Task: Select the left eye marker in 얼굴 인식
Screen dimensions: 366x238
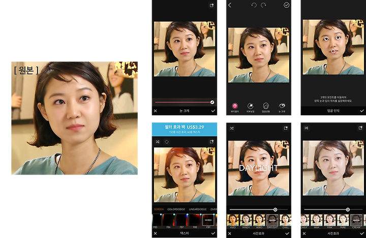Action: point(326,39)
